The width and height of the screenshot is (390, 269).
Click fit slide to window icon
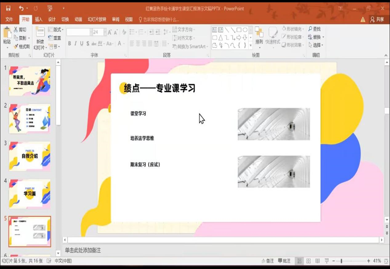pos(385,261)
